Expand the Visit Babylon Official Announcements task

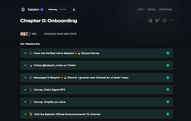point(25,114)
